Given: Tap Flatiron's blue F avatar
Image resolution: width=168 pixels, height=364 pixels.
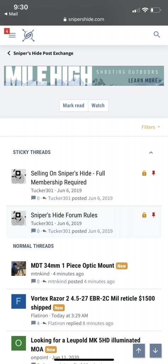Looking at the screenshot, I should click(x=18, y=301).
